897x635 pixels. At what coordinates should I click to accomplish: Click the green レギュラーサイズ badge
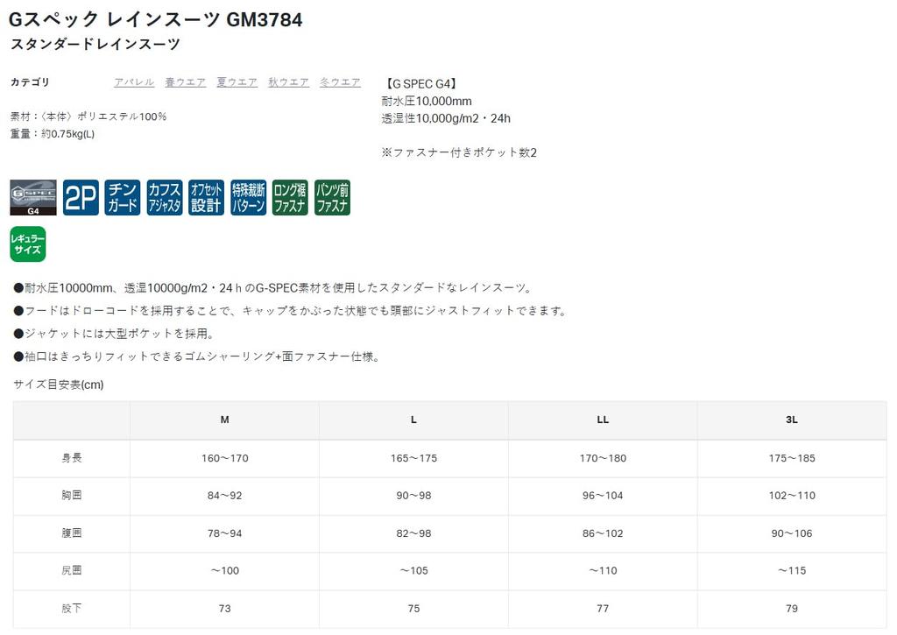pyautogui.click(x=28, y=243)
